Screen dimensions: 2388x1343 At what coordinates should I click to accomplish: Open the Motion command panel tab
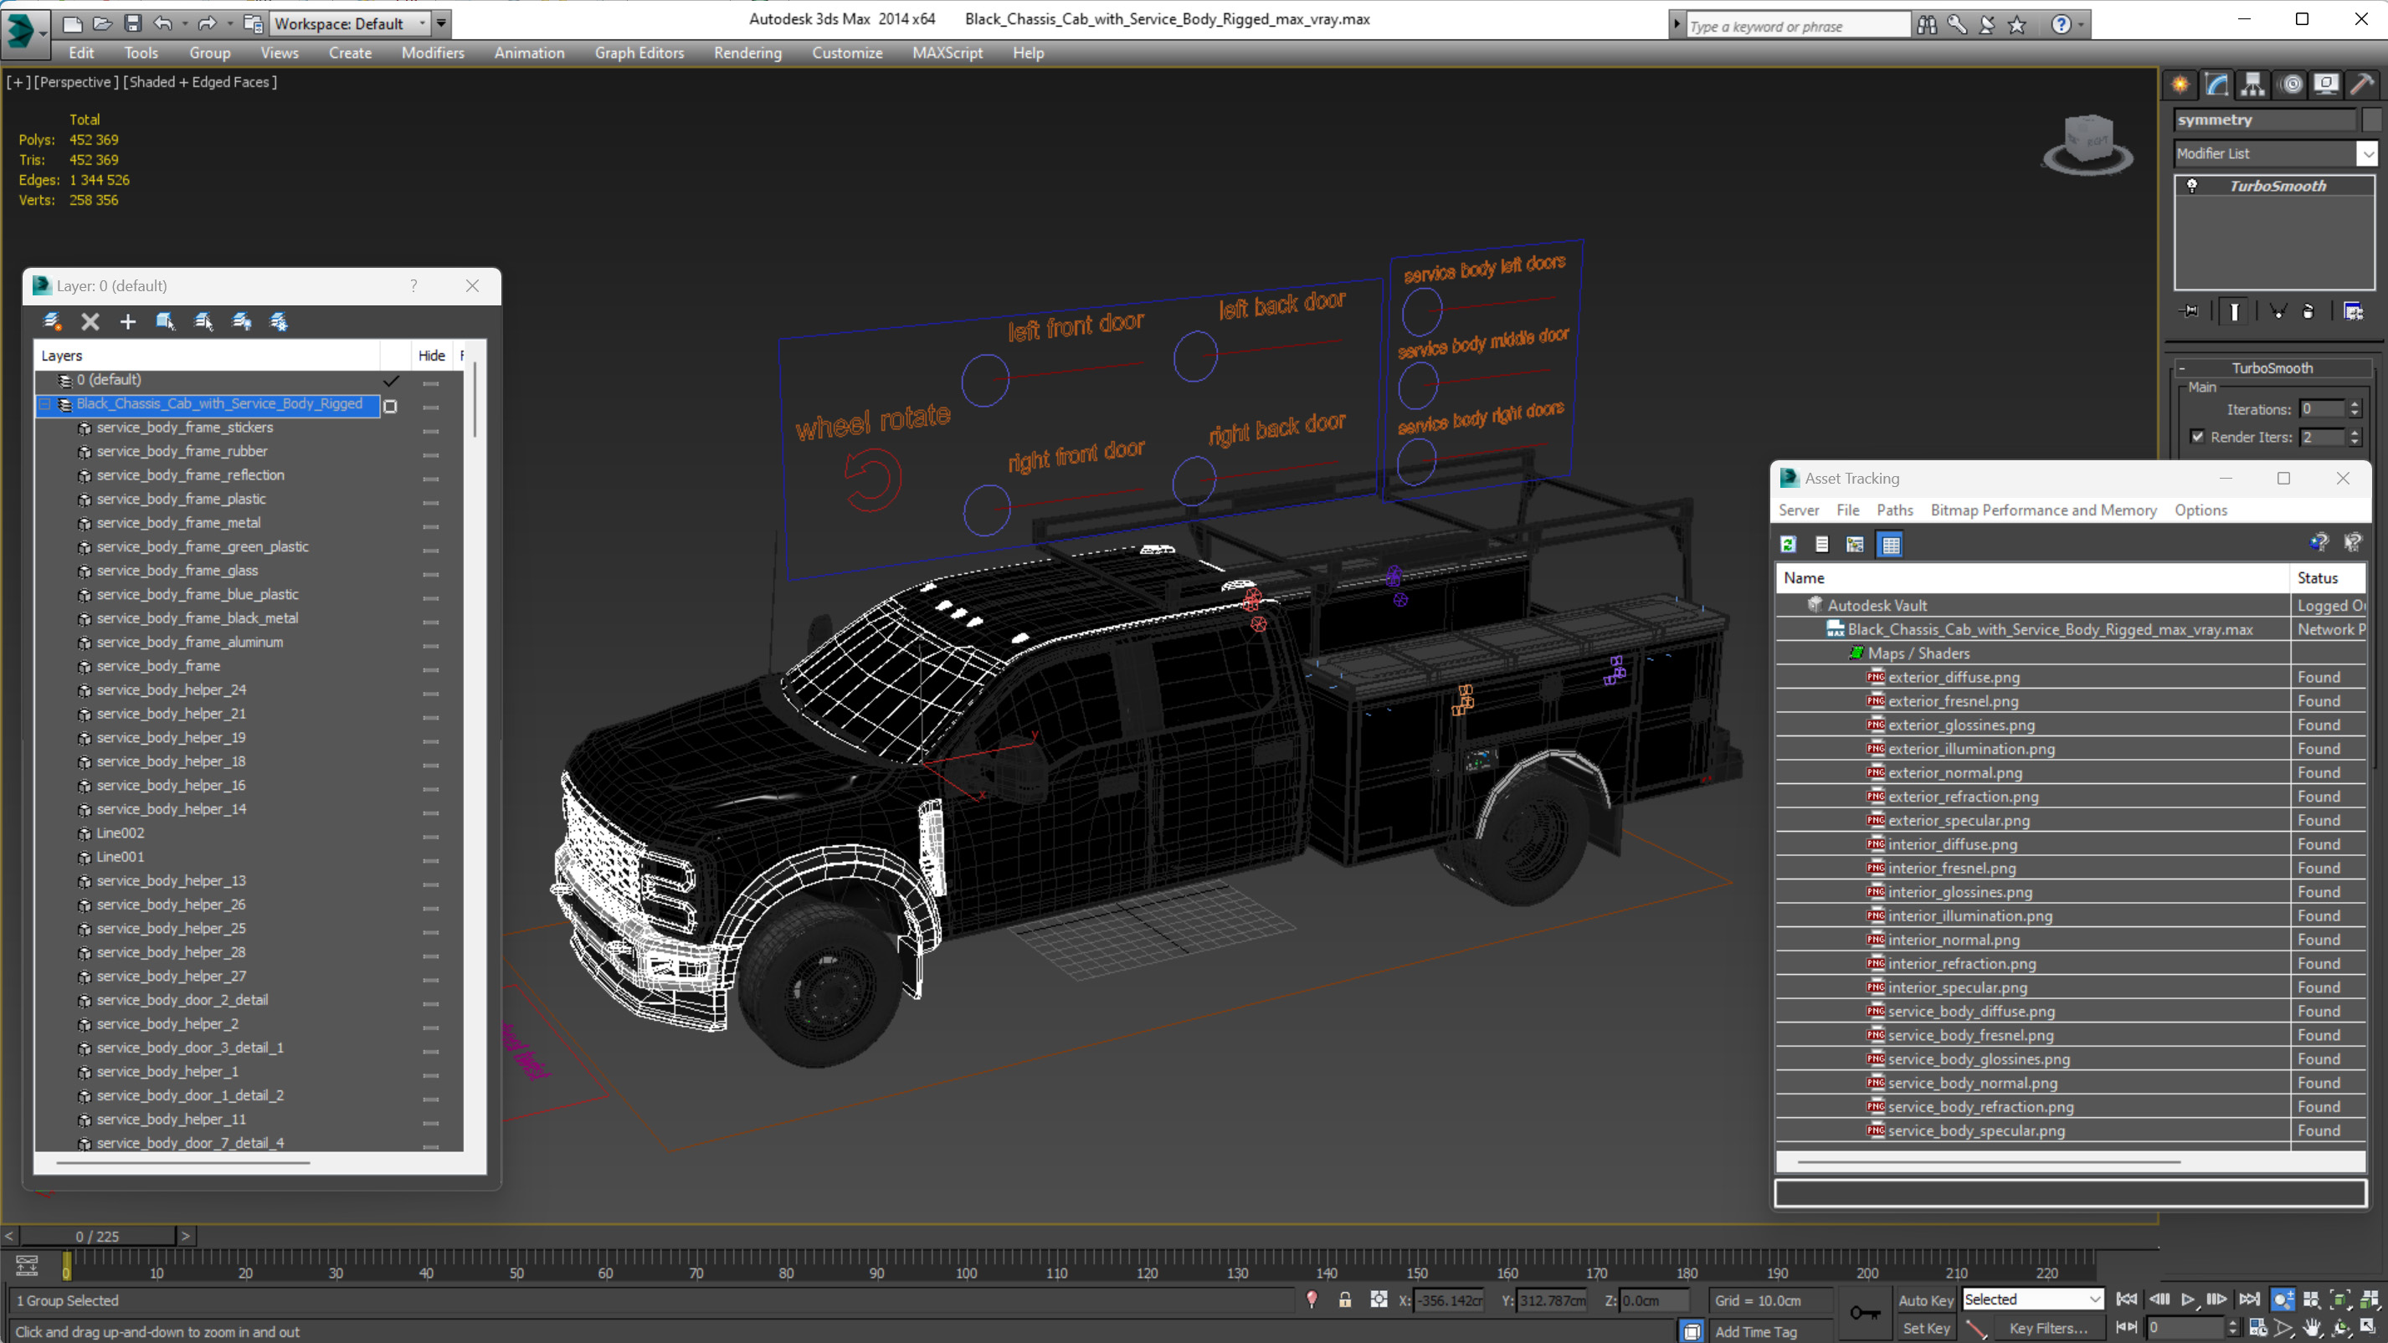(2292, 85)
